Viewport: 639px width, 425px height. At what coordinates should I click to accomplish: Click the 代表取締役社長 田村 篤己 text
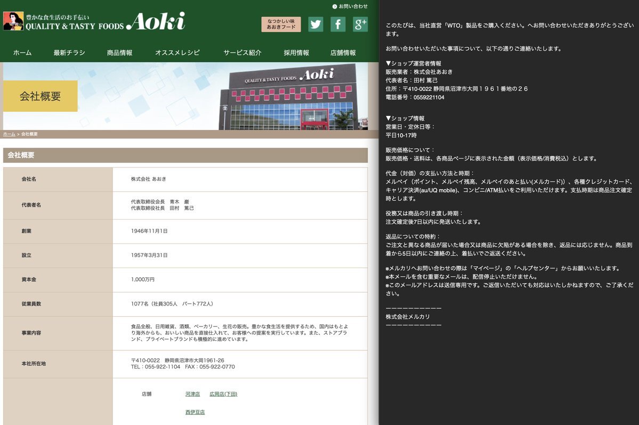click(x=162, y=208)
